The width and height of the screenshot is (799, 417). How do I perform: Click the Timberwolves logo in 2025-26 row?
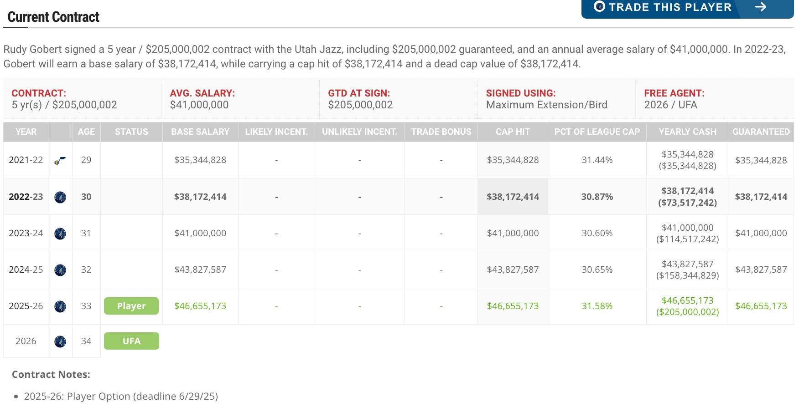point(60,306)
